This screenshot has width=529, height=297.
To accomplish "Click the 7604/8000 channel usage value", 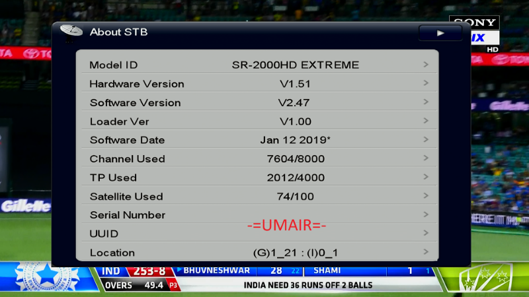I will tap(295, 159).
